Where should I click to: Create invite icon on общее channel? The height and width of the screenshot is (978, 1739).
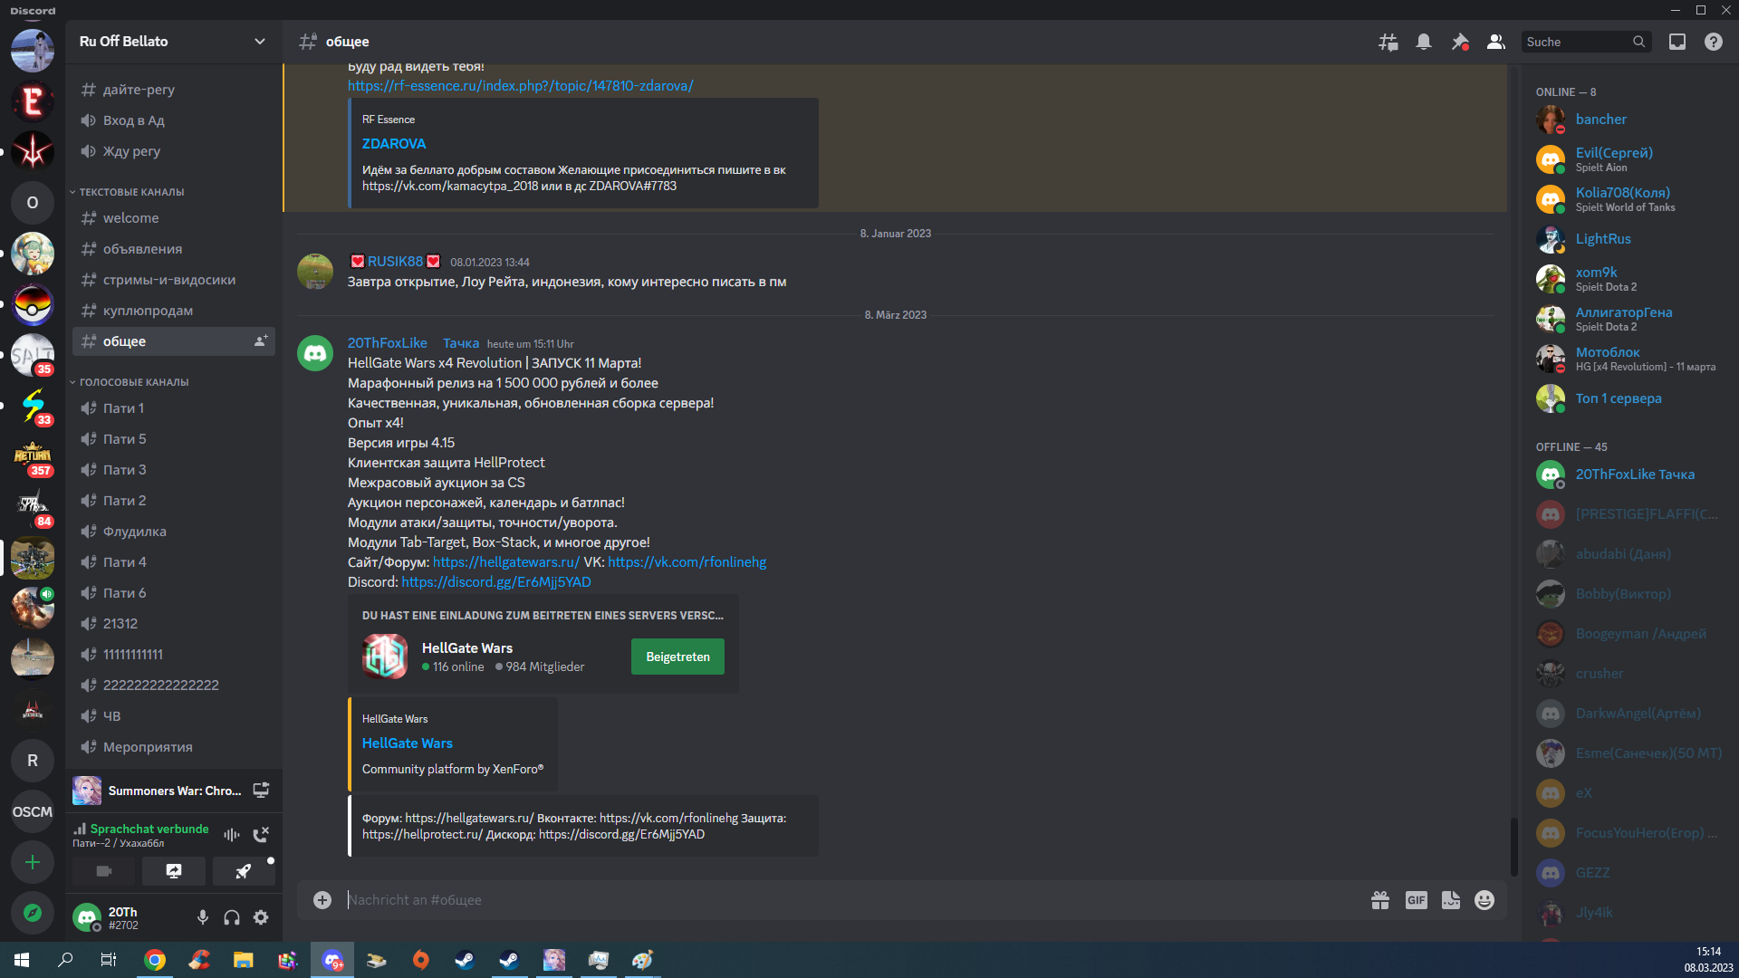coord(261,341)
